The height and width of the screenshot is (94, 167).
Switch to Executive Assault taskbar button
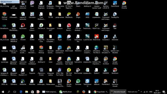[x=118, y=92]
